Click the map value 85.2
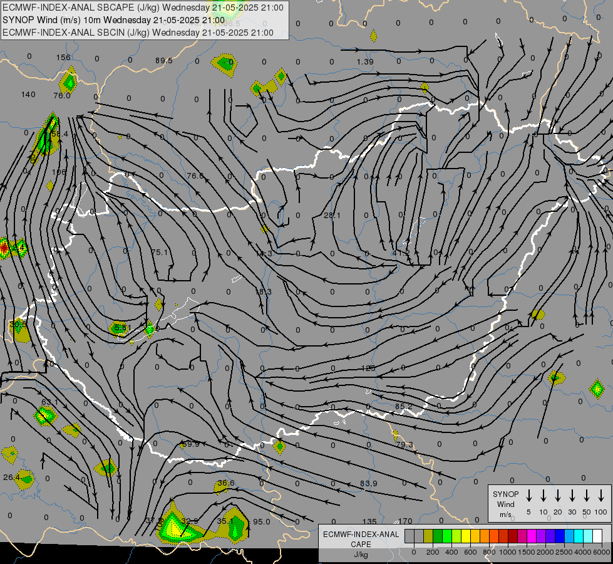 pos(403,407)
